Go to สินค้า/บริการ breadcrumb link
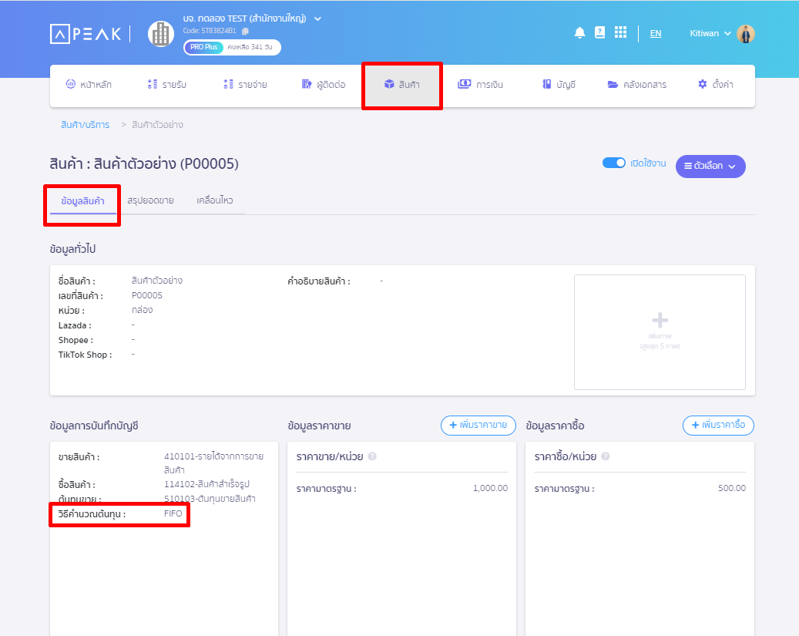 85,125
